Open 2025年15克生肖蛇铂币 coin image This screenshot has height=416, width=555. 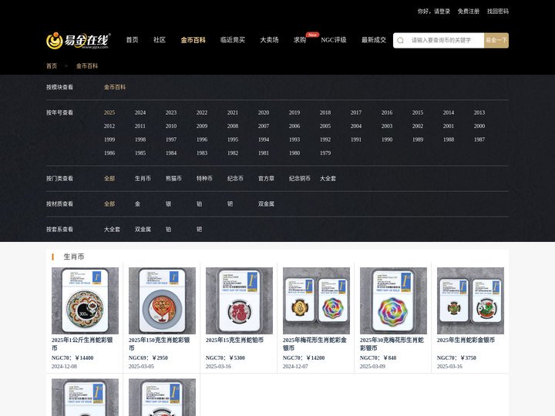click(239, 300)
